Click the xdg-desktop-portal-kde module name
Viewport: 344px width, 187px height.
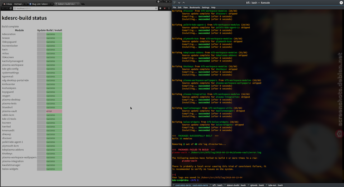tap(15, 80)
